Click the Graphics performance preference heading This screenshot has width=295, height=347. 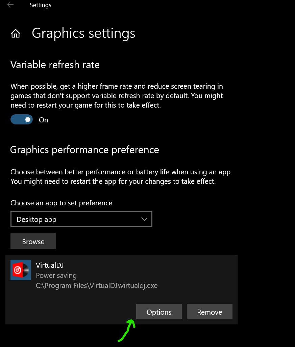click(84, 150)
